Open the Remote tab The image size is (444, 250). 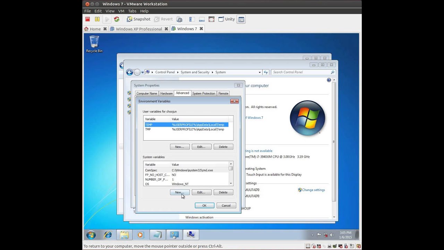(x=223, y=93)
